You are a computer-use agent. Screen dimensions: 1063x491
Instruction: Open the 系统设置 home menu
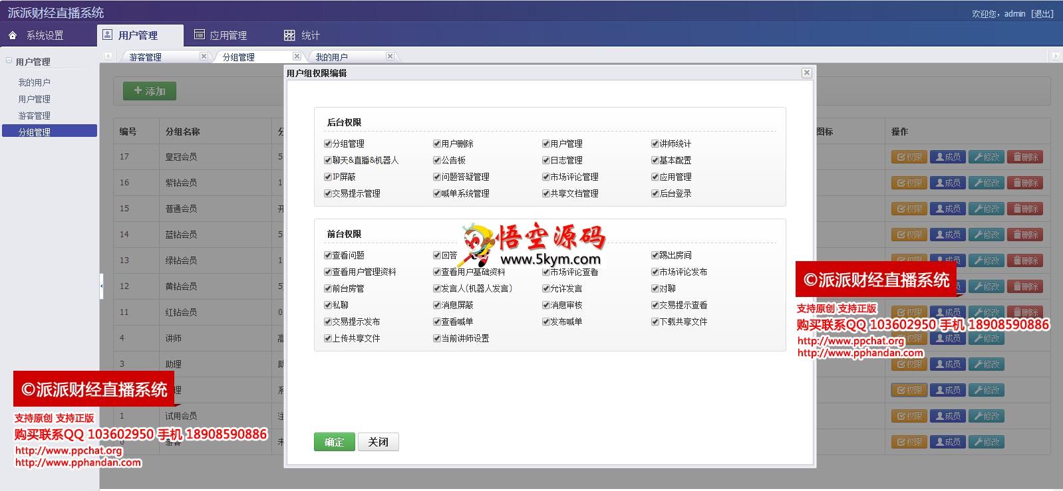coord(36,35)
